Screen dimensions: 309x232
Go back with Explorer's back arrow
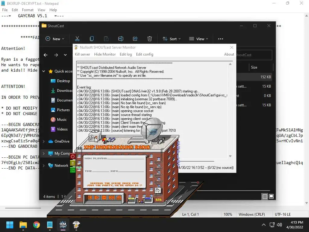[46, 55]
